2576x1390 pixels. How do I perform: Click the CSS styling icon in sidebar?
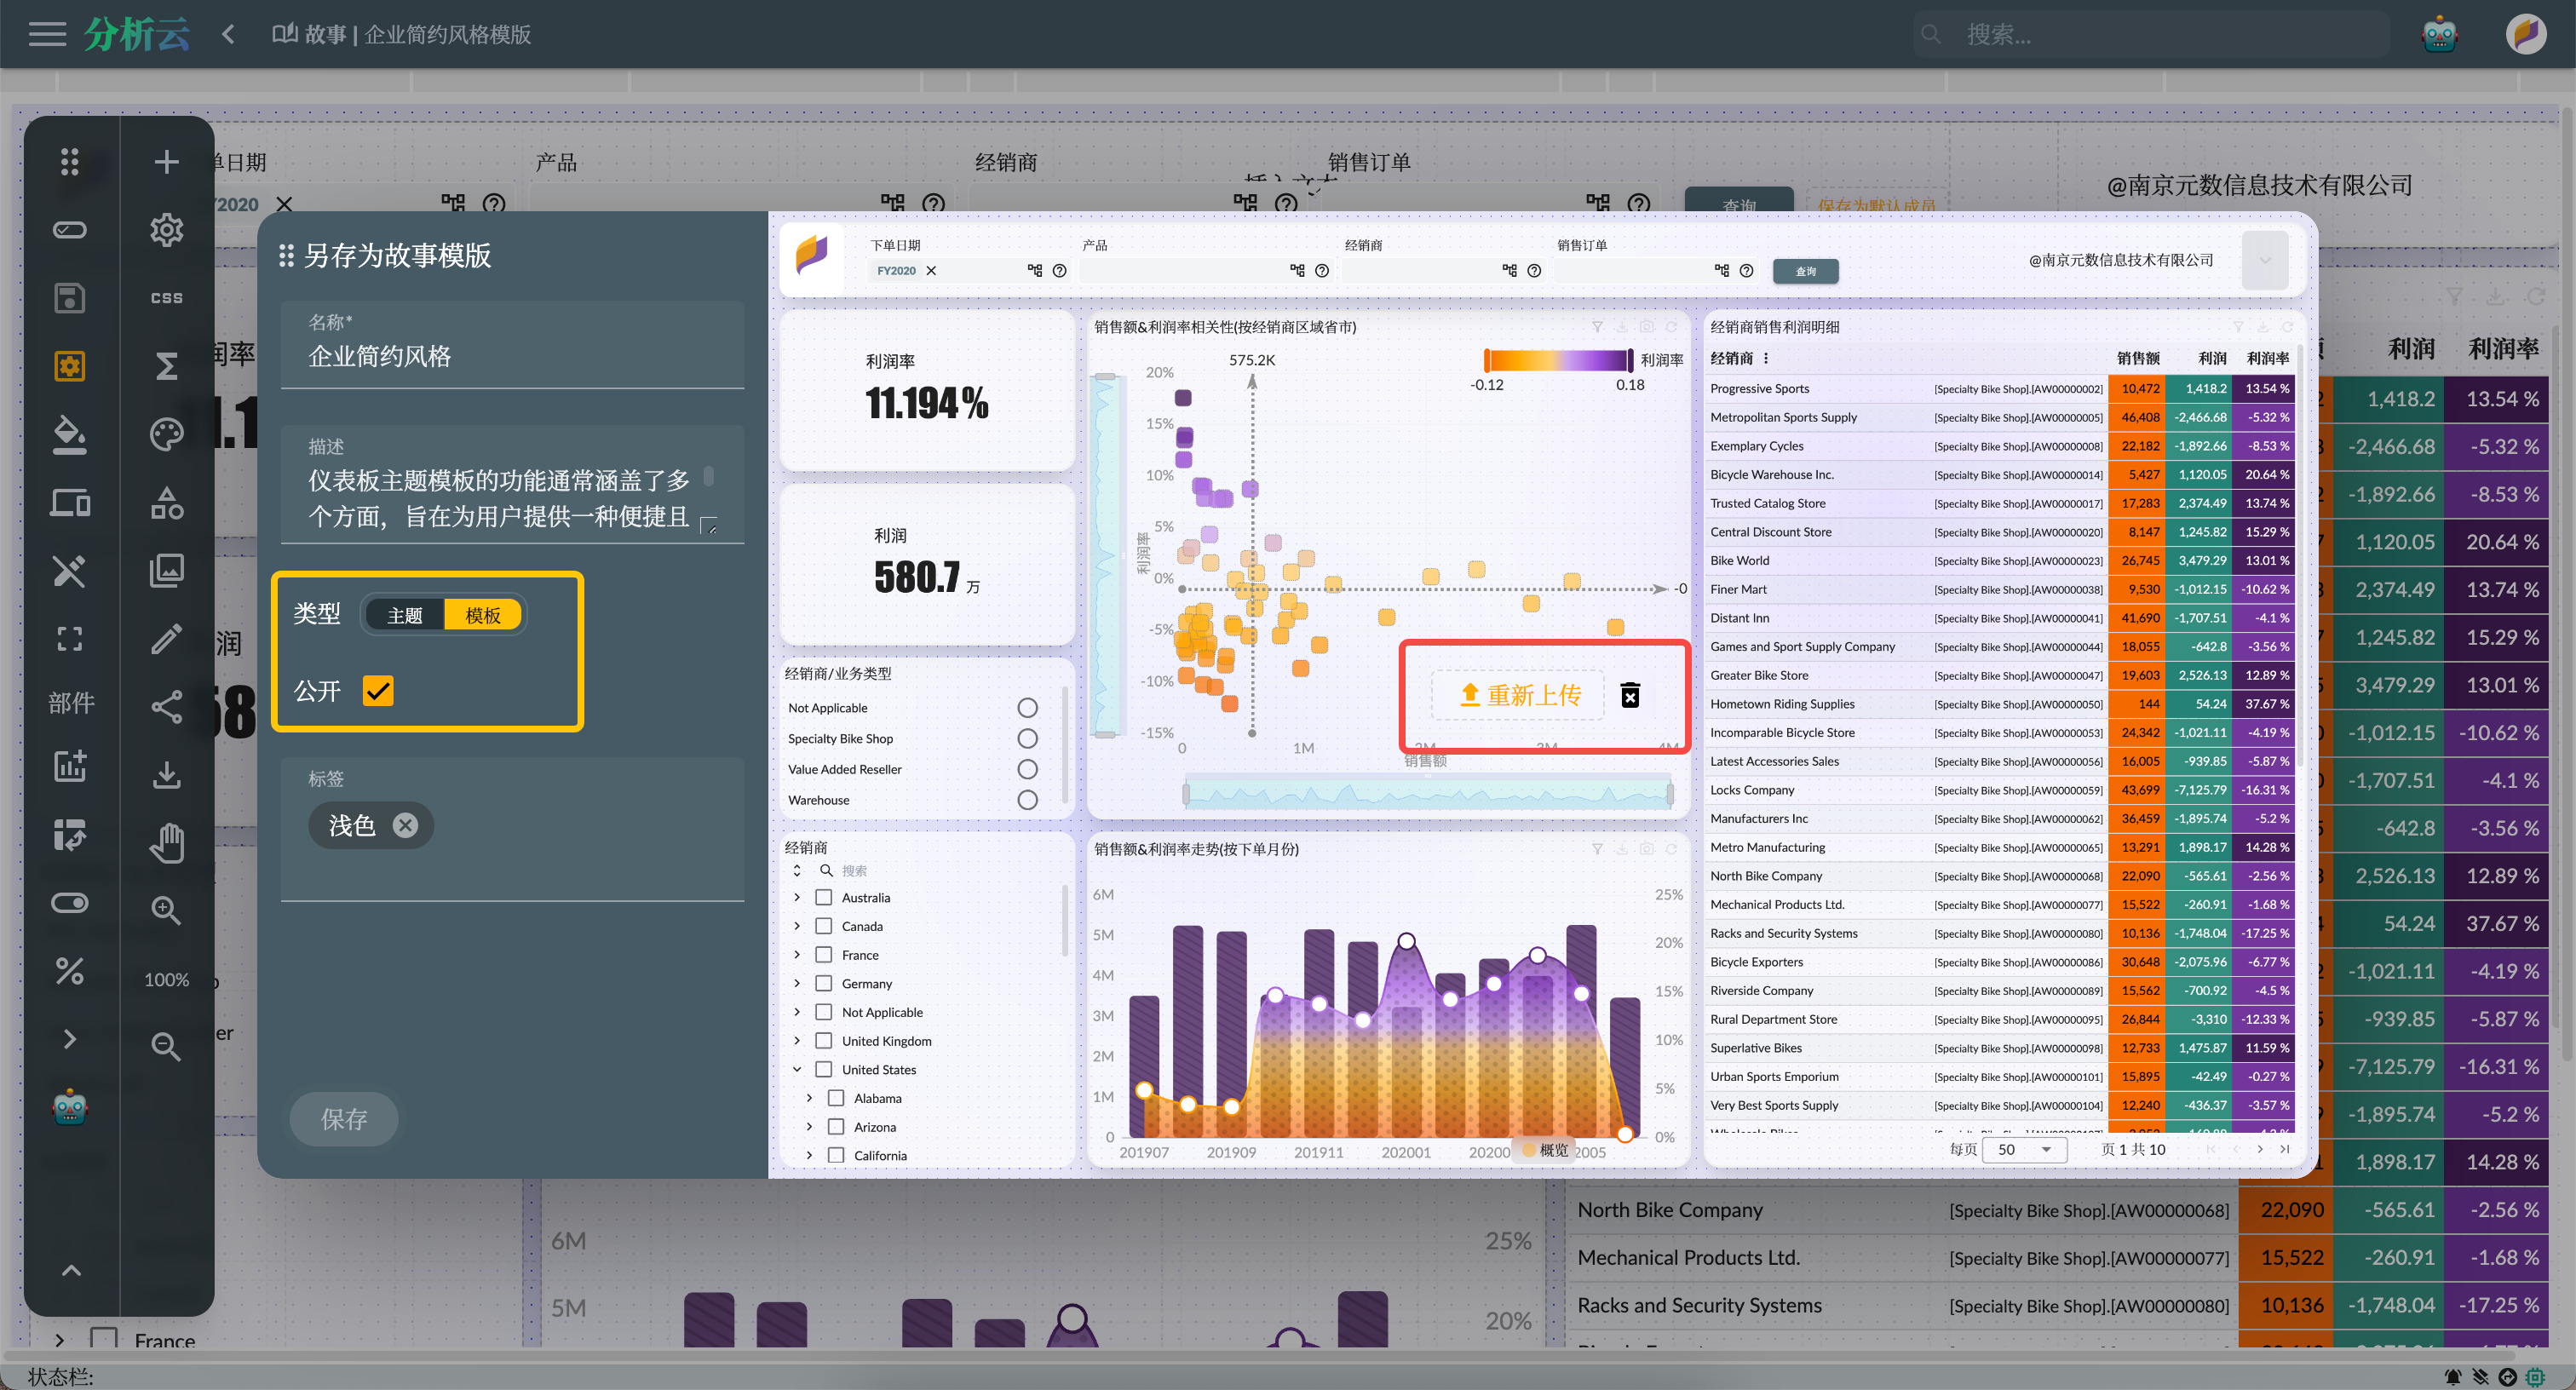point(166,298)
